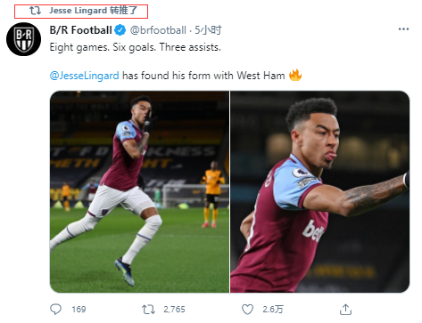422x323 pixels.
Task: Click the 2,765 retweets count
Action: (x=174, y=310)
